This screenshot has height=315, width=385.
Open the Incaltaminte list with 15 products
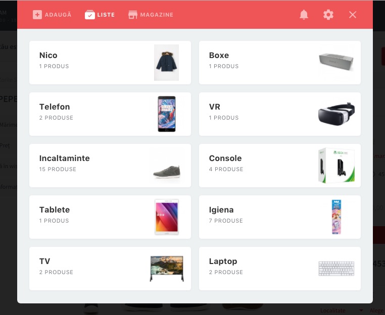click(110, 166)
